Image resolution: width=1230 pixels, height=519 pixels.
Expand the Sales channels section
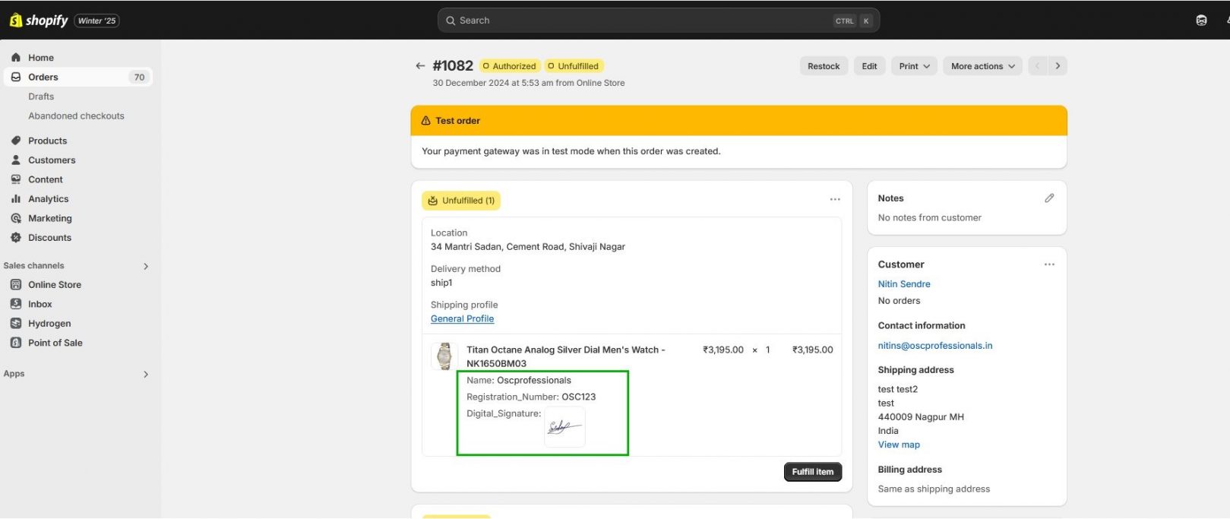(146, 266)
